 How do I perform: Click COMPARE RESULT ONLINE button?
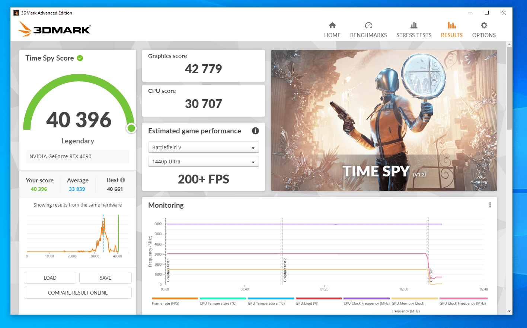coord(78,293)
